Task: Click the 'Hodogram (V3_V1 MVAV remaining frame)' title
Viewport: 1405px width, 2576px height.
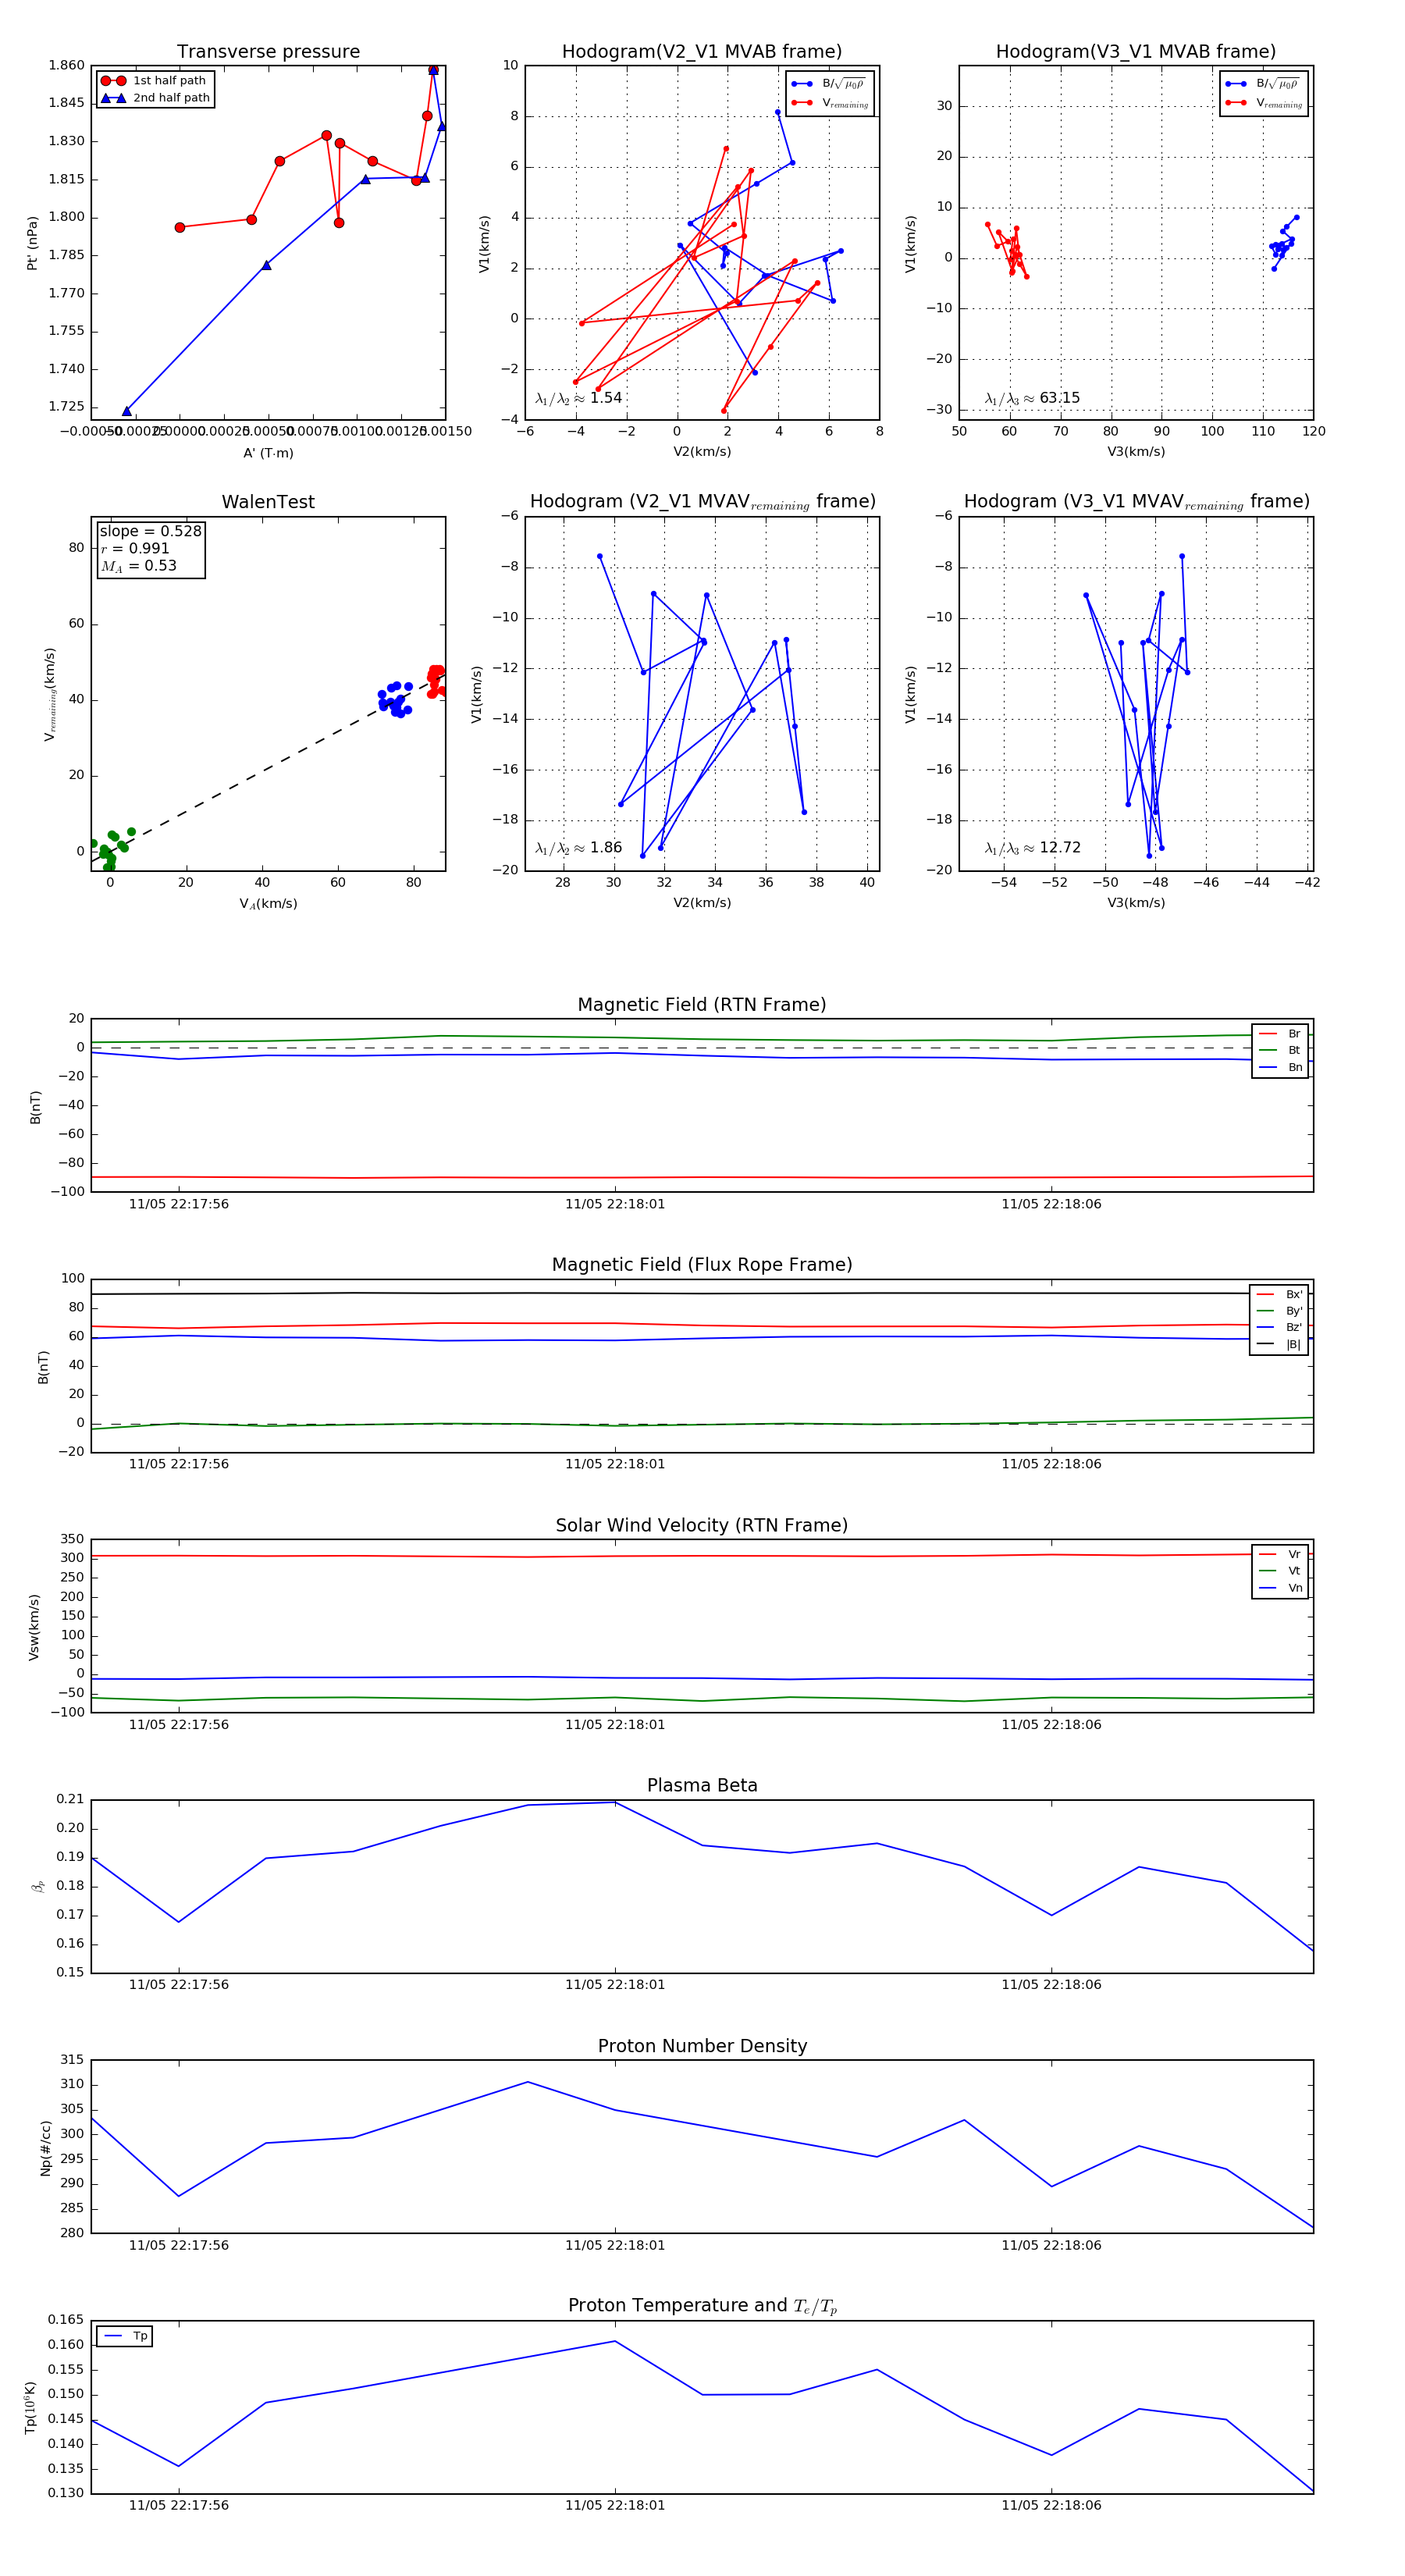Action: click(1136, 502)
